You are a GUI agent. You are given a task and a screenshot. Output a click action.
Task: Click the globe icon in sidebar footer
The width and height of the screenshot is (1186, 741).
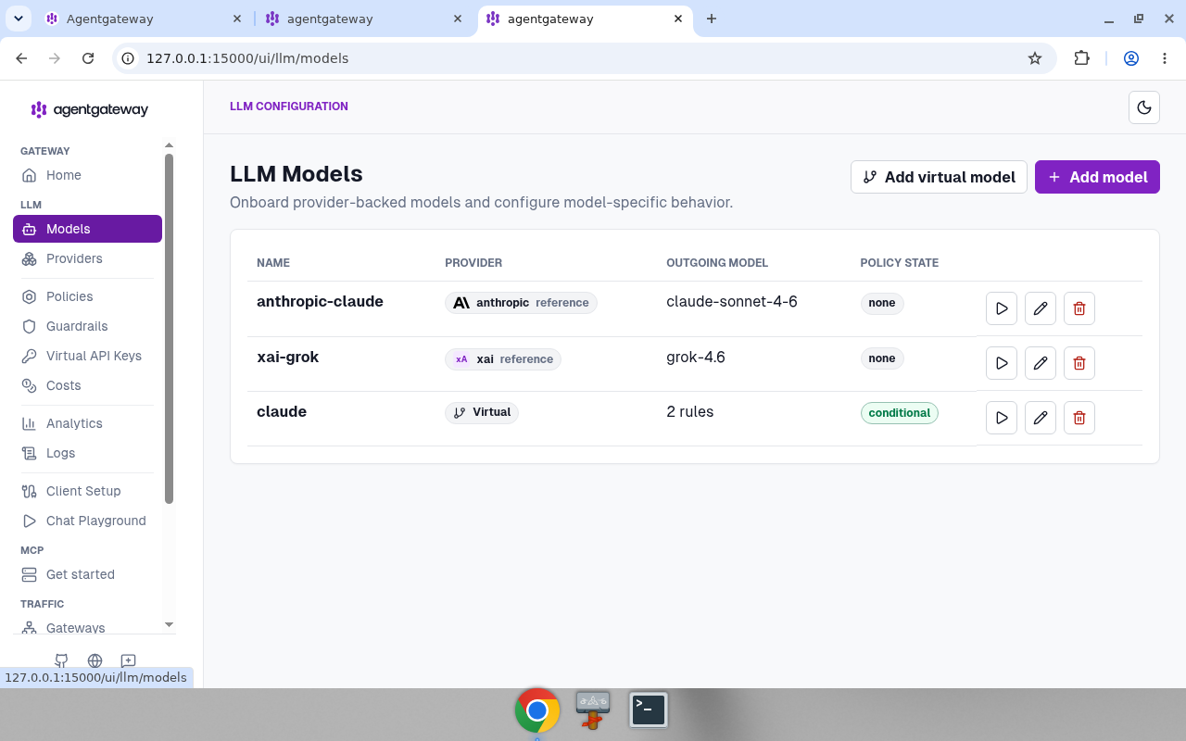(95, 660)
